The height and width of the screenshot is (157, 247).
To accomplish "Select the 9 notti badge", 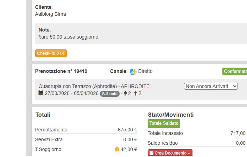I will click(110, 94).
